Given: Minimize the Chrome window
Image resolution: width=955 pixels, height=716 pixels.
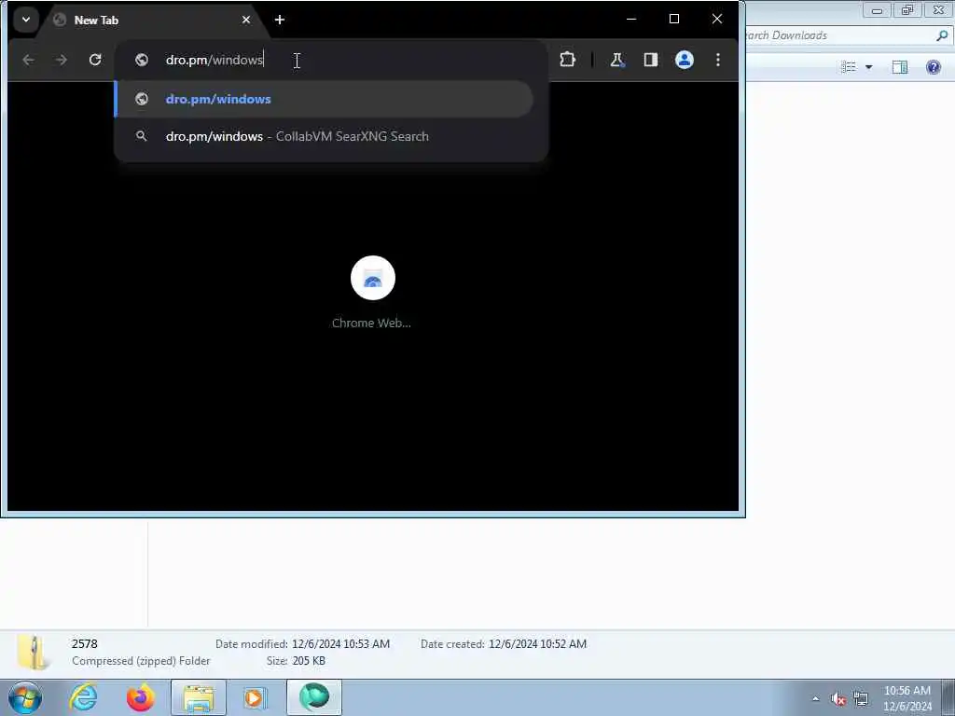Looking at the screenshot, I should (631, 19).
